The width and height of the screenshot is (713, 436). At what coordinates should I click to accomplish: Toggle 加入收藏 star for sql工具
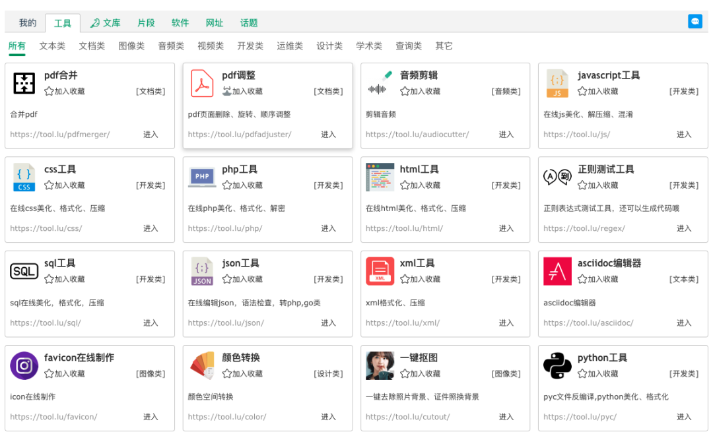click(49, 279)
